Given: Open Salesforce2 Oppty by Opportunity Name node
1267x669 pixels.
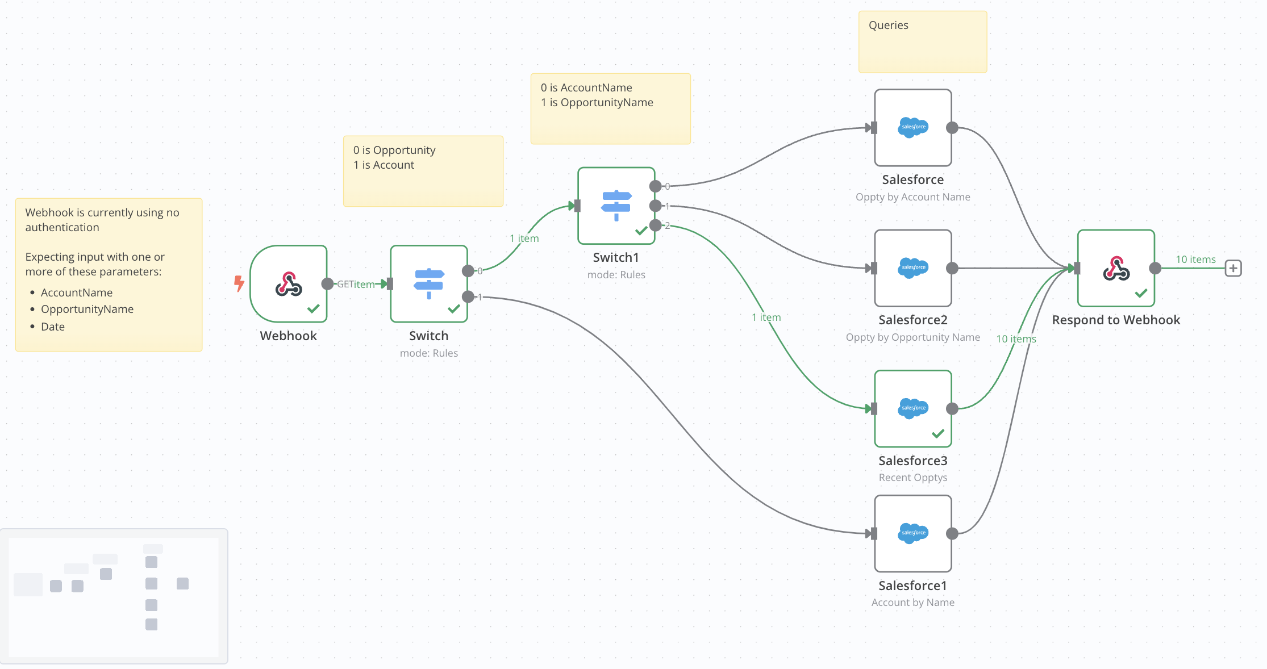Looking at the screenshot, I should point(912,268).
